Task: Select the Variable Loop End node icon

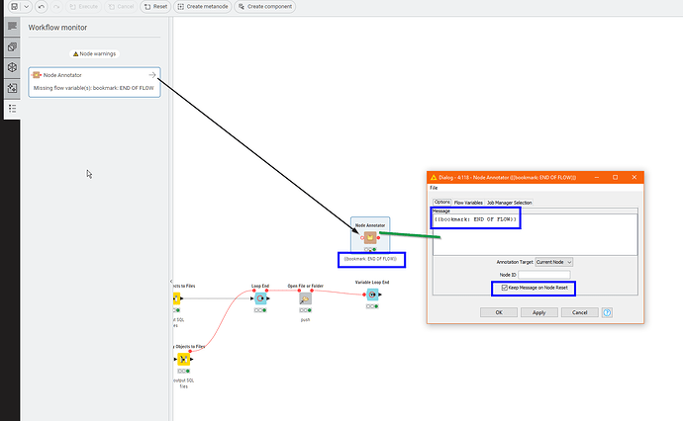Action: coord(372,295)
